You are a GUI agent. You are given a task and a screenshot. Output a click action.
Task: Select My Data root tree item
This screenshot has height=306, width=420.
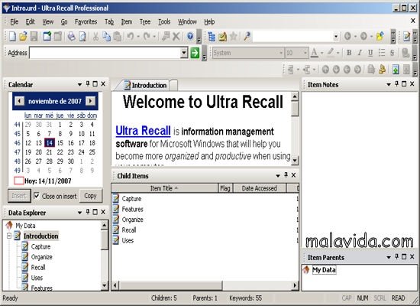pyautogui.click(x=25, y=226)
